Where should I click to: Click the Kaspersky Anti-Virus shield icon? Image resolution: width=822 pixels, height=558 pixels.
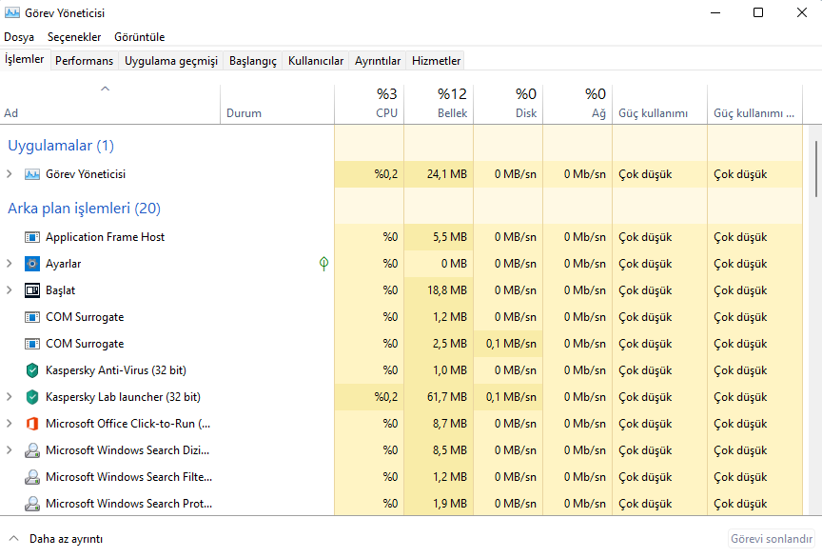tap(32, 370)
